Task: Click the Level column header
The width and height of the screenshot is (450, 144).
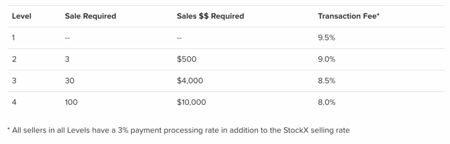Action: 22,16
